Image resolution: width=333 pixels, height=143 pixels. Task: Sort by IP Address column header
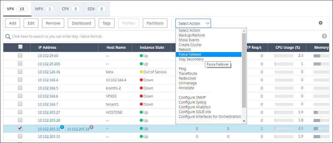pos(47,48)
